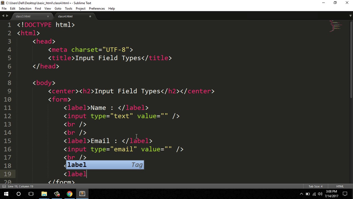Open the volume speaker tray icon

point(320,194)
